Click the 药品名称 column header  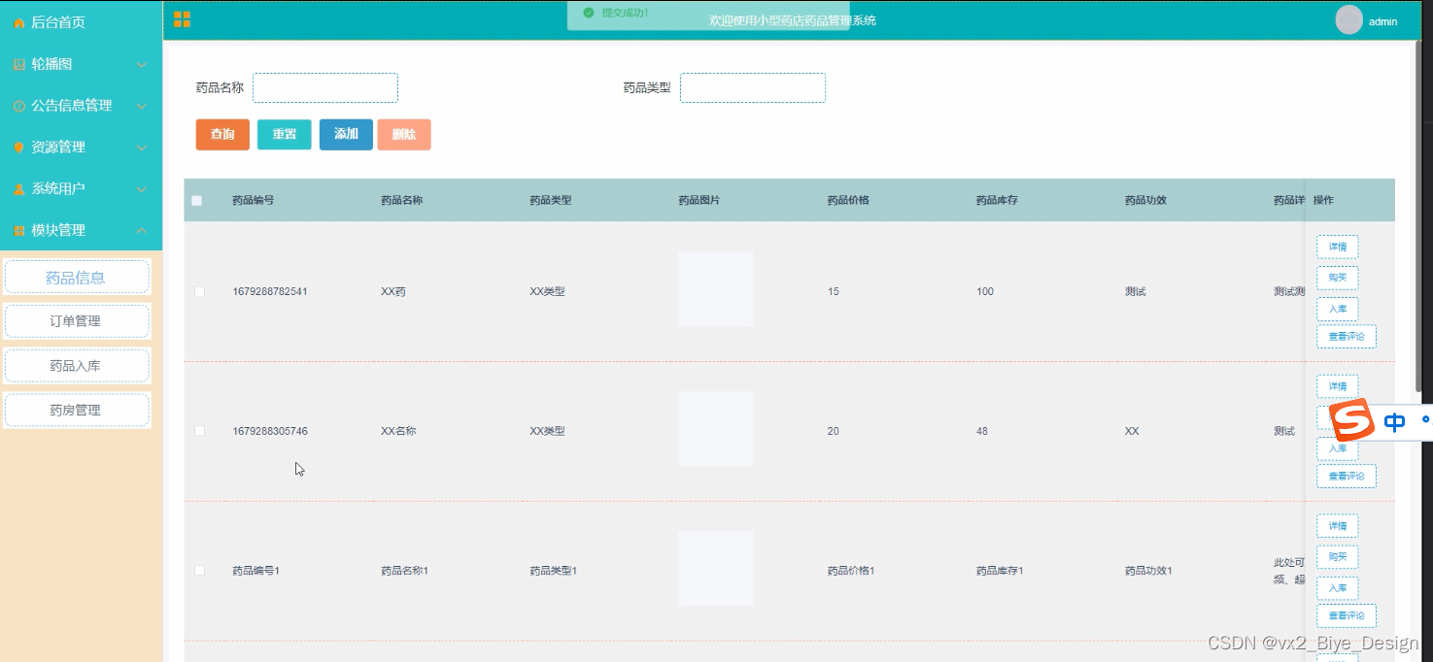[401, 201]
